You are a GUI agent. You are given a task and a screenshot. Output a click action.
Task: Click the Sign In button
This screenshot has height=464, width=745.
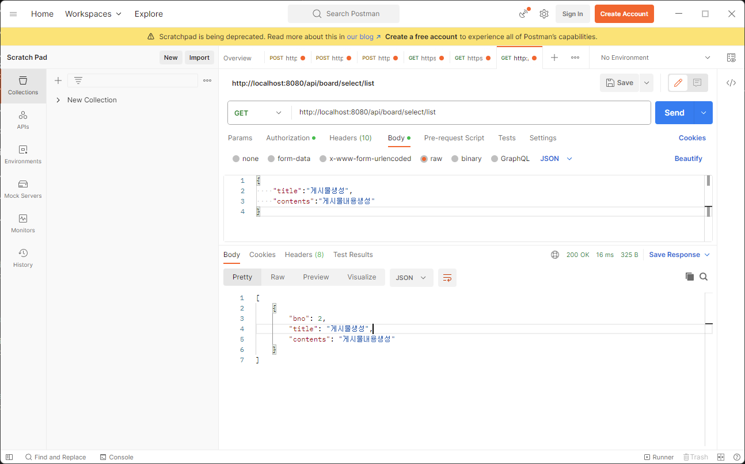click(572, 14)
